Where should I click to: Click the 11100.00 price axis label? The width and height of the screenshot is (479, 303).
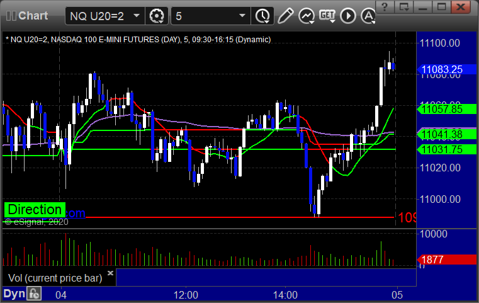coord(440,43)
